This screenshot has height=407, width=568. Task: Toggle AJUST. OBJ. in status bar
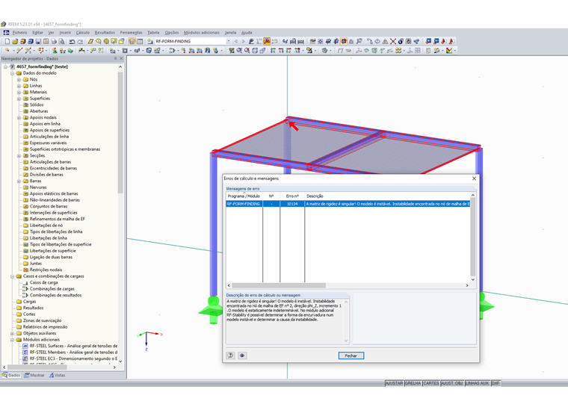coord(452,383)
